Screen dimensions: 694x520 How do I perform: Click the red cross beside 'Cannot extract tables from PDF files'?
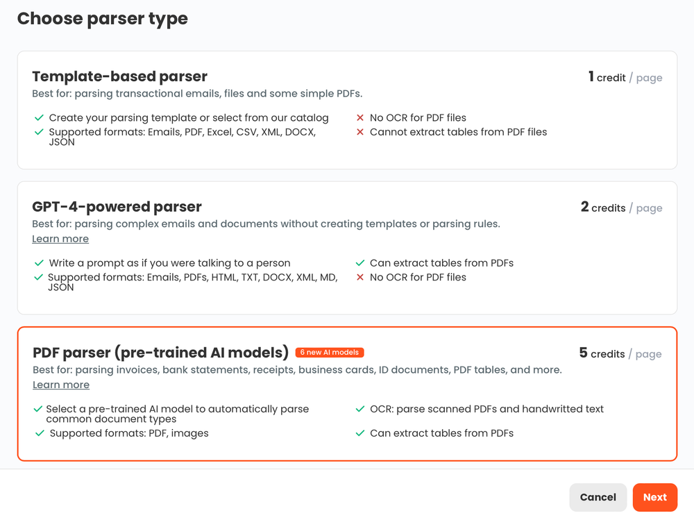click(360, 132)
